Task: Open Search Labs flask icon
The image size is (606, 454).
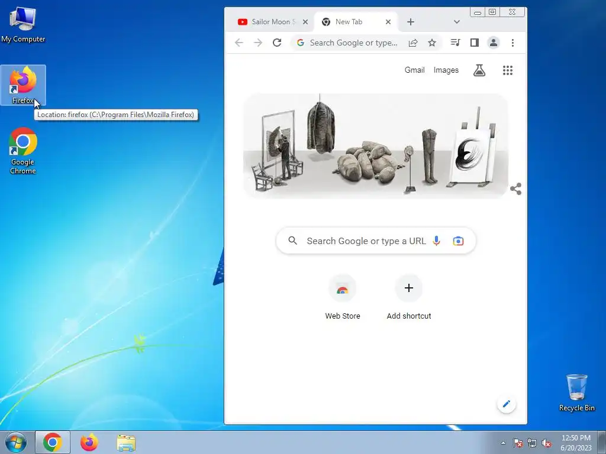Action: coord(479,70)
